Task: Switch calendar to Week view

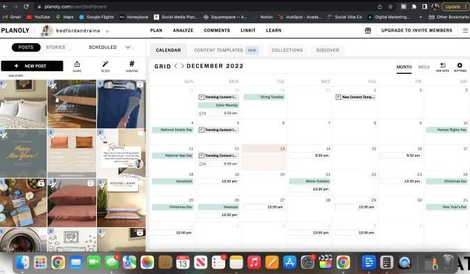Action: (x=424, y=67)
